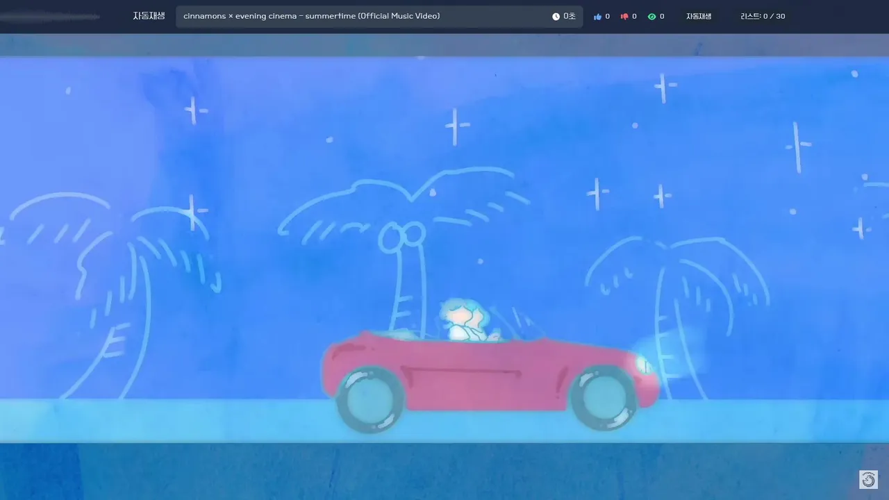Click the green eye viewers icon

pyautogui.click(x=651, y=17)
